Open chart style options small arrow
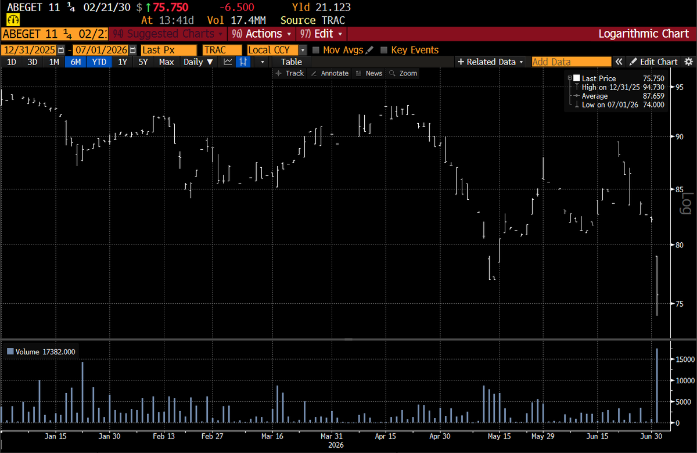Image resolution: width=697 pixels, height=453 pixels. [263, 62]
